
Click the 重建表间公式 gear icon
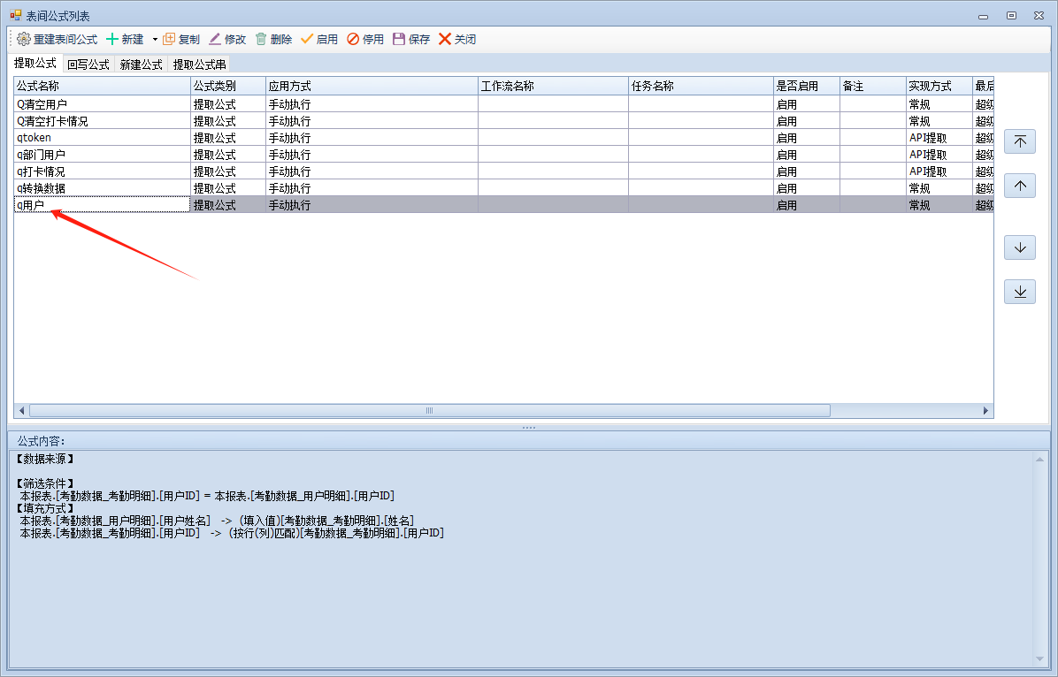[24, 39]
